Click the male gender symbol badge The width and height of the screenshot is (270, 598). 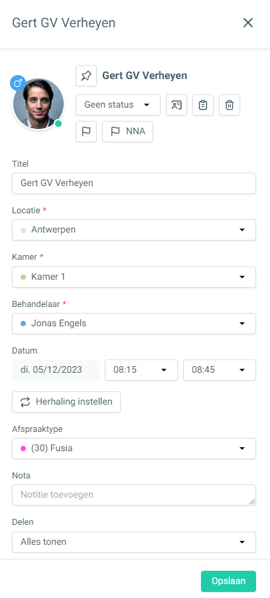pos(17,83)
